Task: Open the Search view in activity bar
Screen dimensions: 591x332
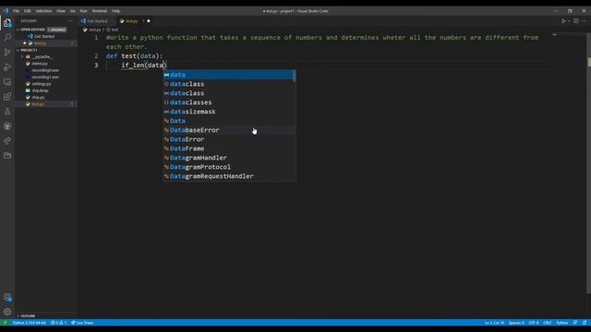Action: 7,37
